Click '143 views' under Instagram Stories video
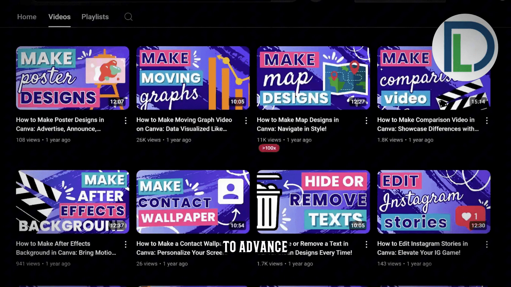 389,264
